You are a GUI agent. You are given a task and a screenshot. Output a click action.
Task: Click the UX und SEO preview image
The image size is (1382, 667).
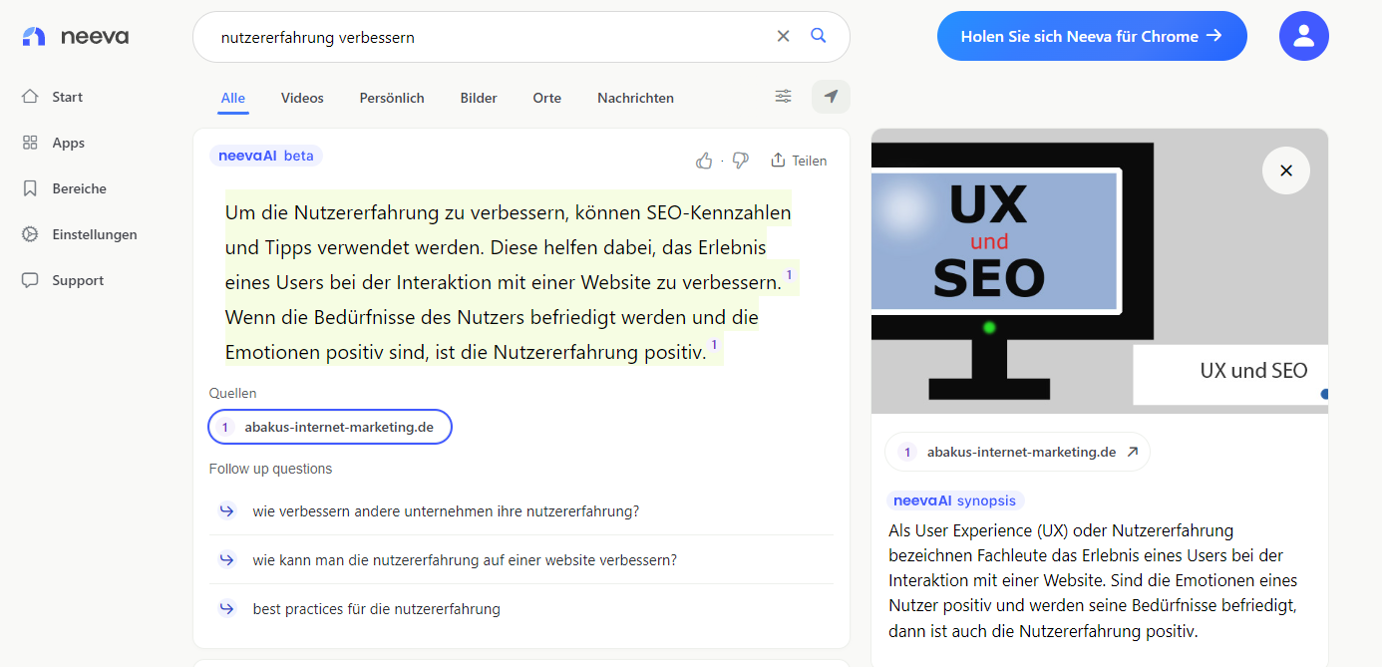tap(1099, 271)
